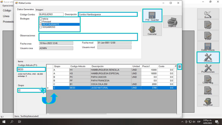Delete item with the trash can icon

click(180, 67)
